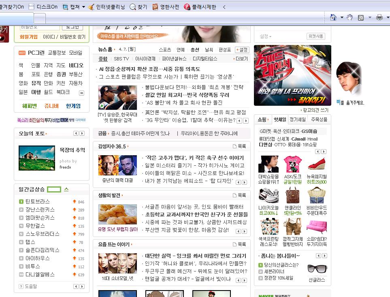Click the Print icon in the toolbar
The width and height of the screenshot is (390, 297).
coord(379,18)
